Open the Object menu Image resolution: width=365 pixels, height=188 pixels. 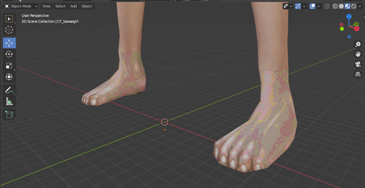87,6
